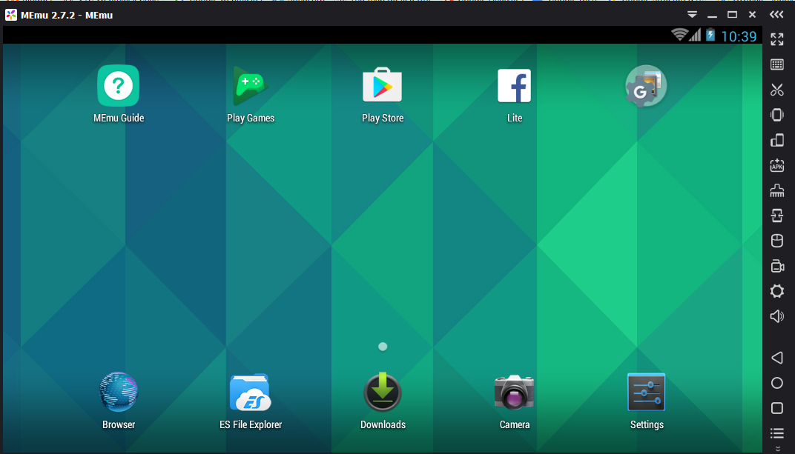Image resolution: width=795 pixels, height=454 pixels.
Task: Open the Google apps folder icon
Action: (x=646, y=86)
